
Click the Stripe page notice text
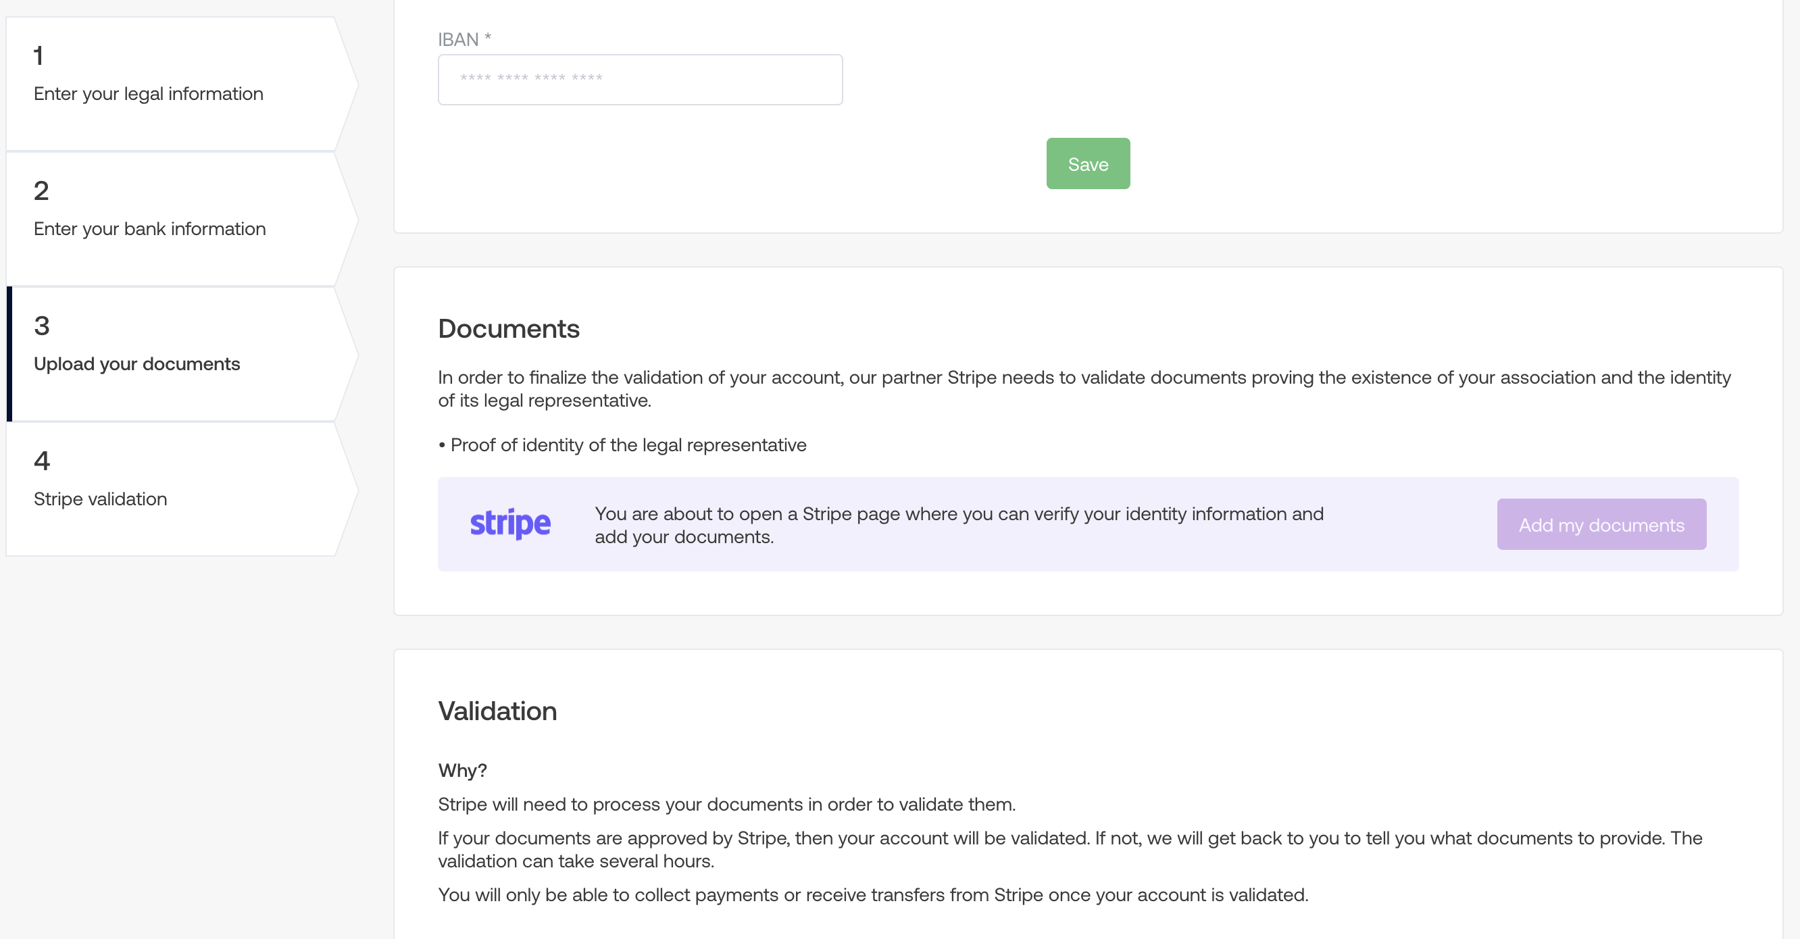tap(958, 525)
